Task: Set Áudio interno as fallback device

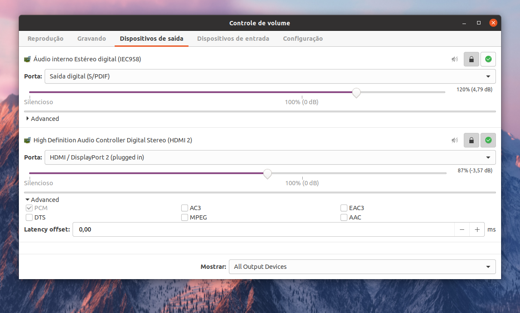Action: click(x=488, y=59)
